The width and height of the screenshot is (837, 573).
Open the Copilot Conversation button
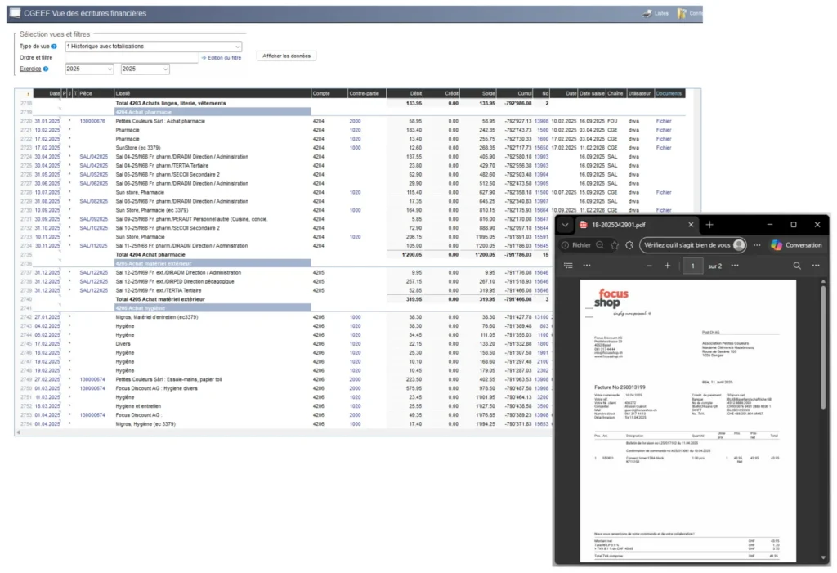[x=796, y=245]
